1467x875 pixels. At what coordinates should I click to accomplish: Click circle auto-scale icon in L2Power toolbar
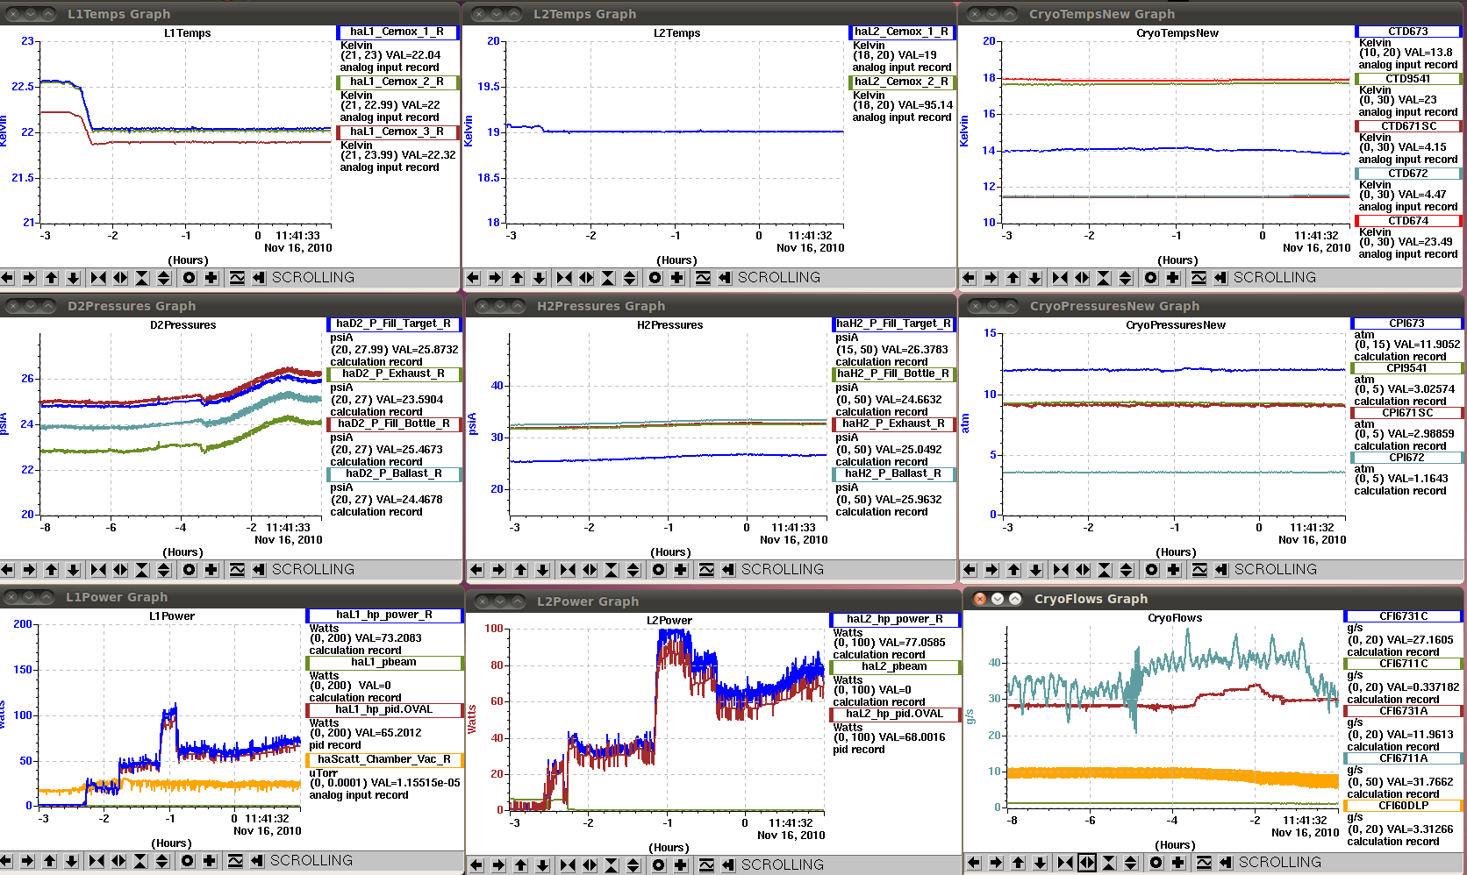click(x=659, y=865)
